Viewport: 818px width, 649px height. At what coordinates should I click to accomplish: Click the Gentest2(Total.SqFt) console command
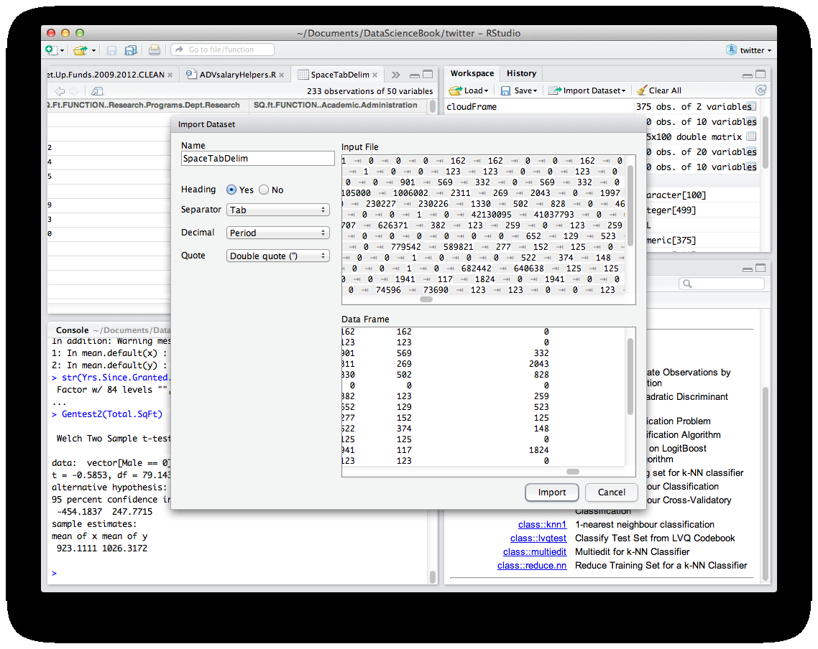111,414
